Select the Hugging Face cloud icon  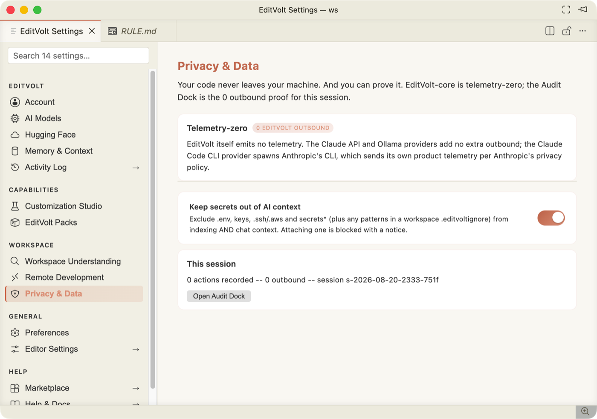tap(15, 135)
